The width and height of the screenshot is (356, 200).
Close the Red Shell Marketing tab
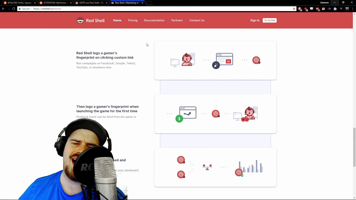click(x=142, y=3)
